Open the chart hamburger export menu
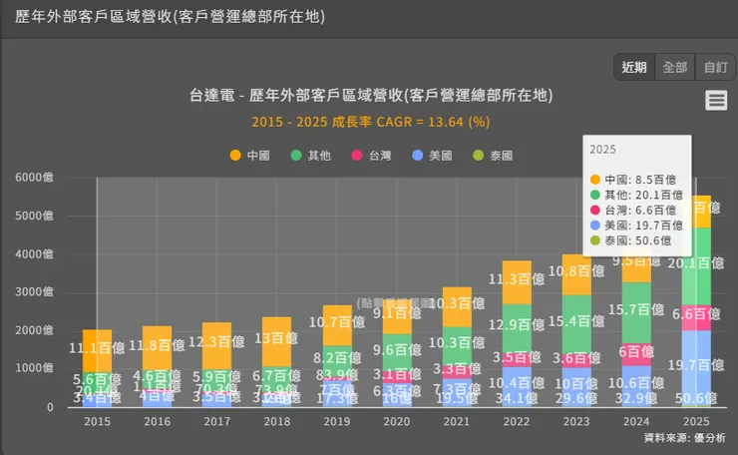The image size is (738, 455). (x=716, y=101)
